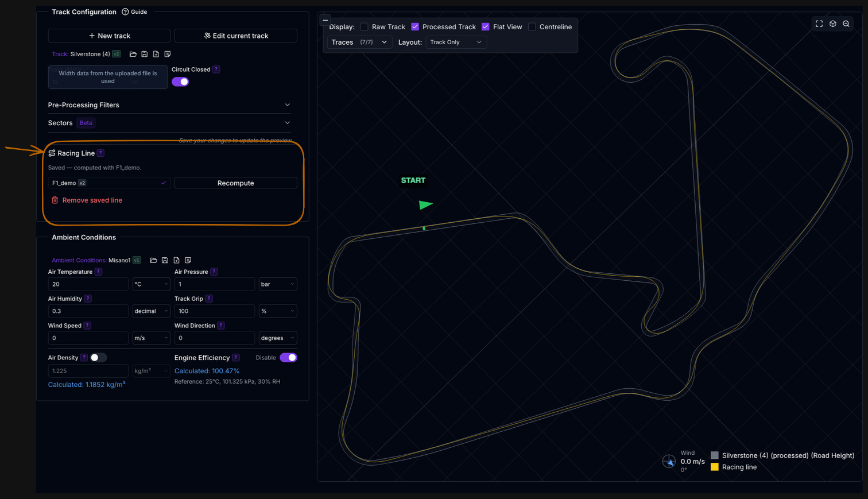The height and width of the screenshot is (499, 868).
Task: Click the Air Pressure input field
Action: point(215,284)
